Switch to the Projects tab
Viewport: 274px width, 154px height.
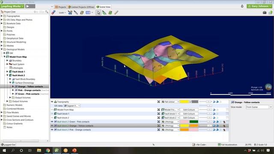(60, 7)
